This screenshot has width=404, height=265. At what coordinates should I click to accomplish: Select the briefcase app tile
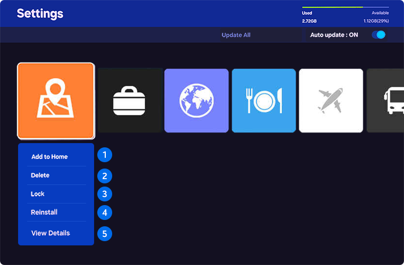pos(130,101)
